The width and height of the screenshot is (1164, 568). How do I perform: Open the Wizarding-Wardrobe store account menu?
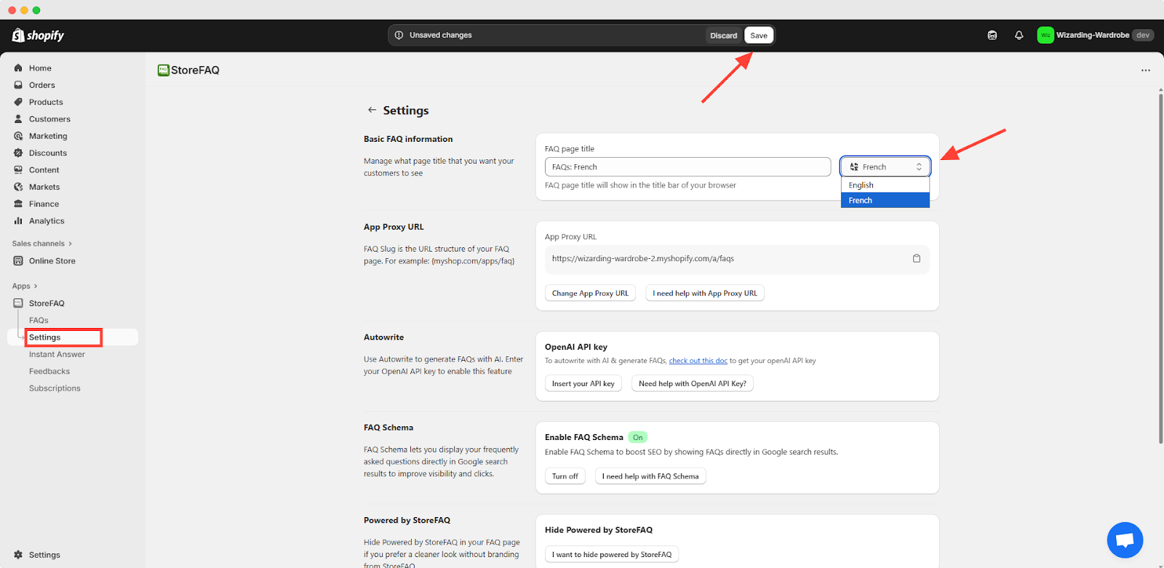1096,35
